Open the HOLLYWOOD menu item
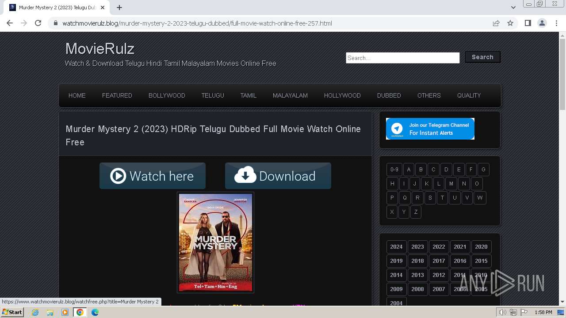 tap(342, 95)
